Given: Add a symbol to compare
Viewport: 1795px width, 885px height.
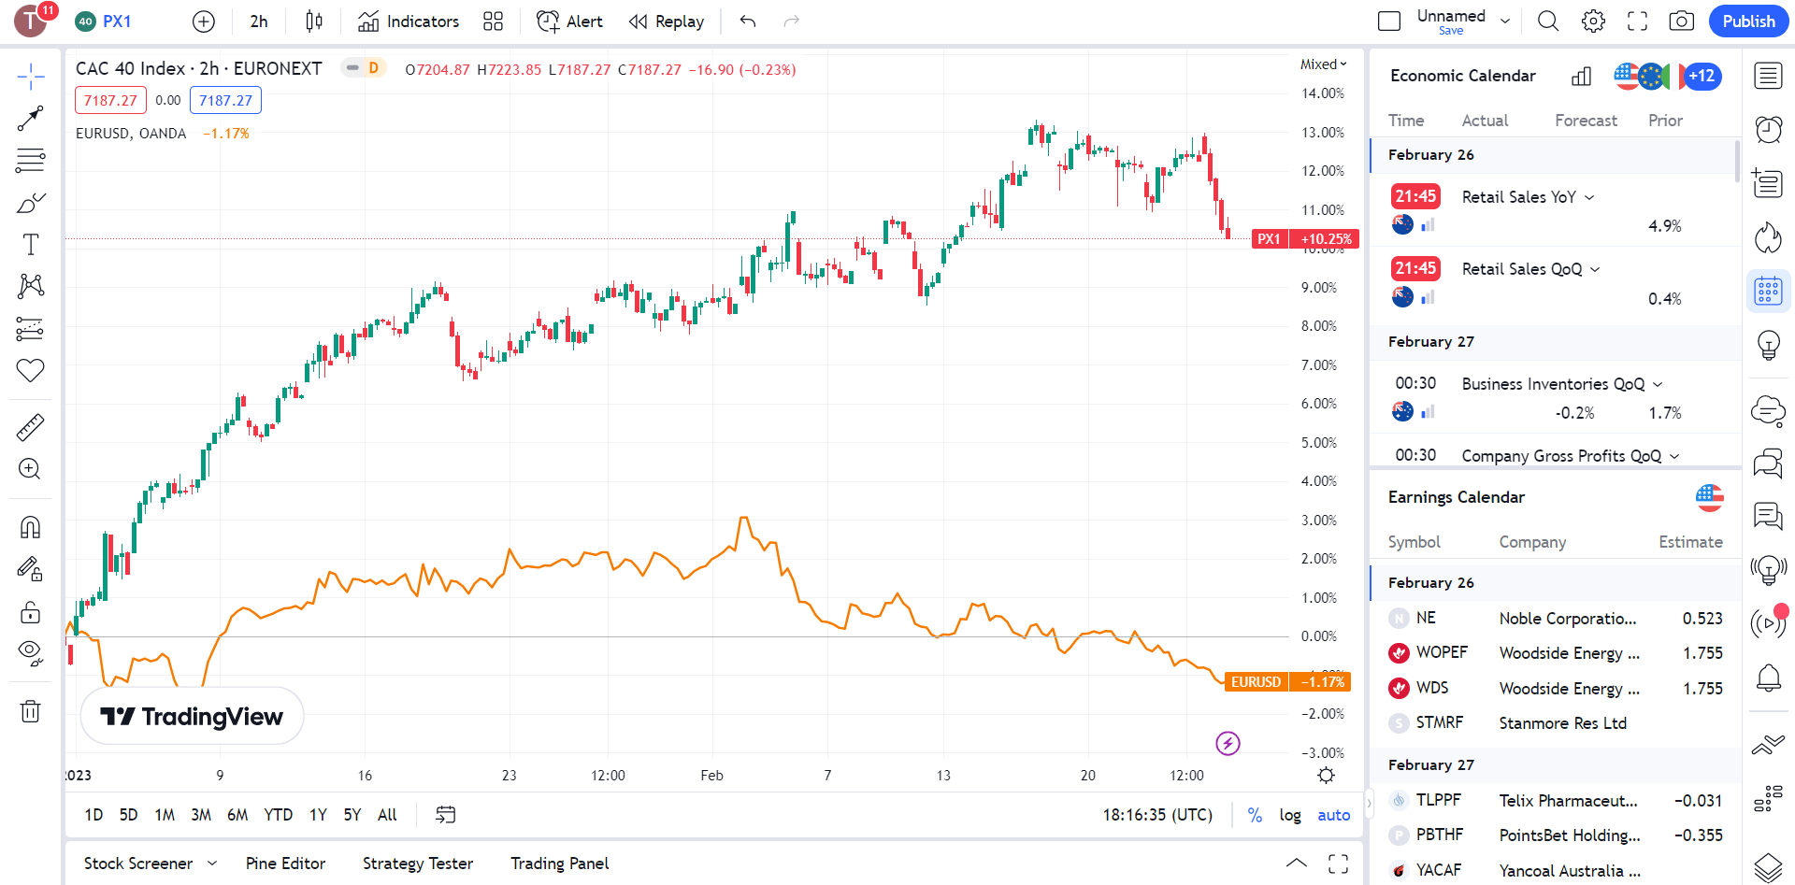Looking at the screenshot, I should (x=203, y=21).
